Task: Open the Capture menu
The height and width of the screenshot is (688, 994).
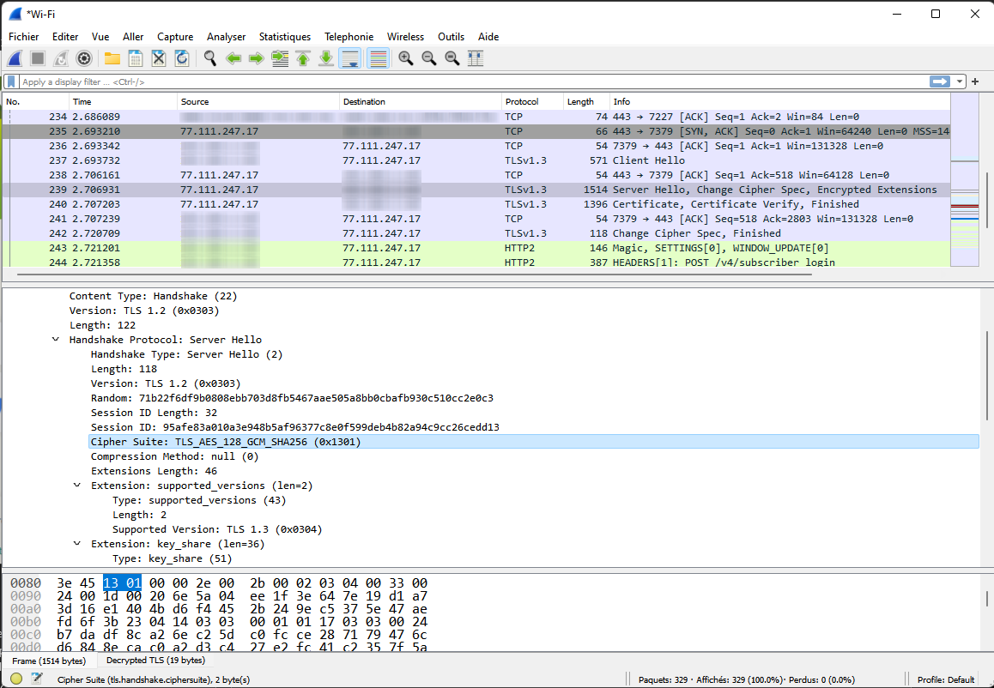Action: [x=175, y=37]
